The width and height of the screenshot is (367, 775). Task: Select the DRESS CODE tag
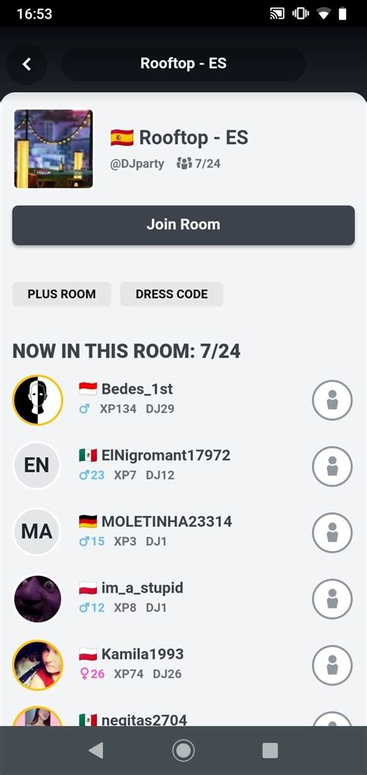point(172,294)
